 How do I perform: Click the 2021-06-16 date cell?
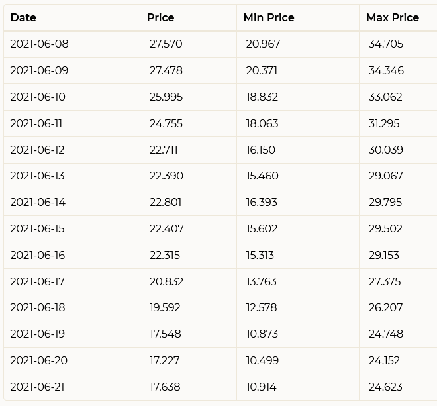pyautogui.click(x=38, y=256)
